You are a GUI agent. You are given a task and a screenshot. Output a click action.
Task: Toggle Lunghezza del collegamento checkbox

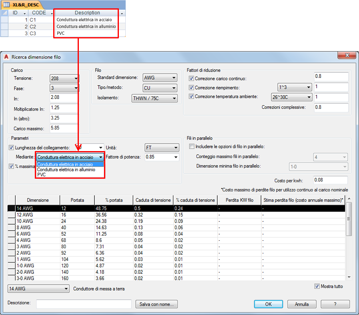(11, 148)
